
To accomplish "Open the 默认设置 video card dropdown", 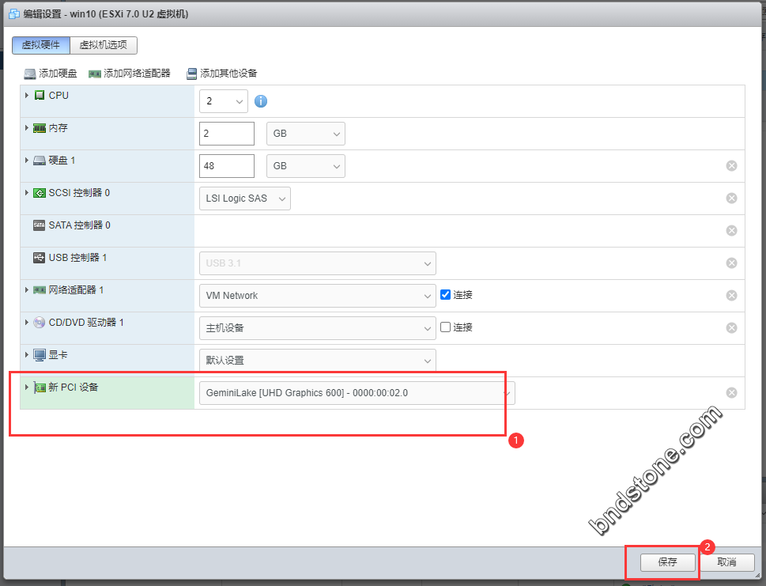I will [318, 360].
